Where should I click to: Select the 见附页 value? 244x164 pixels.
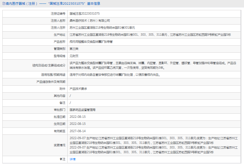[x=74, y=56]
